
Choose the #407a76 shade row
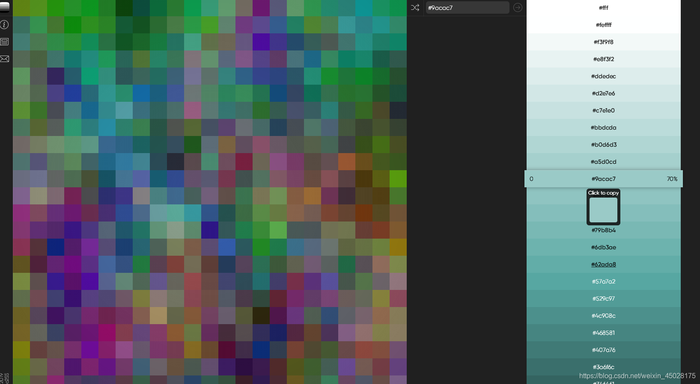click(604, 350)
